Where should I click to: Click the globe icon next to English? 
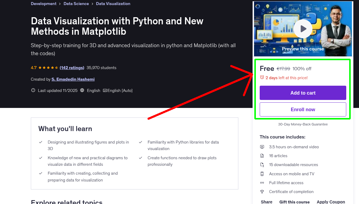click(82, 90)
